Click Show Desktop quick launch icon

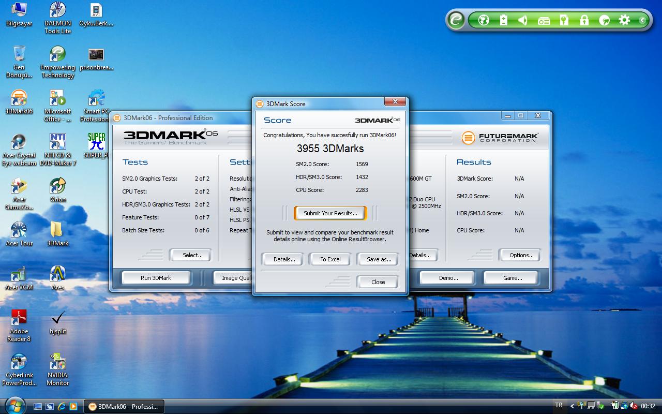coord(38,406)
